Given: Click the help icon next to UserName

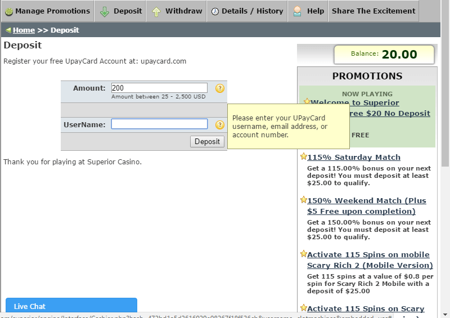Looking at the screenshot, I should (x=220, y=125).
